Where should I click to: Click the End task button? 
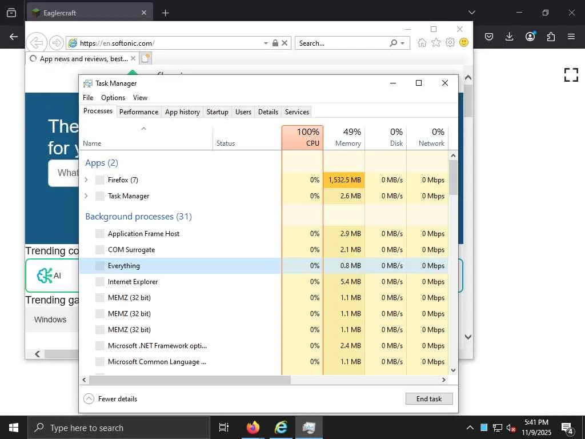coord(429,398)
